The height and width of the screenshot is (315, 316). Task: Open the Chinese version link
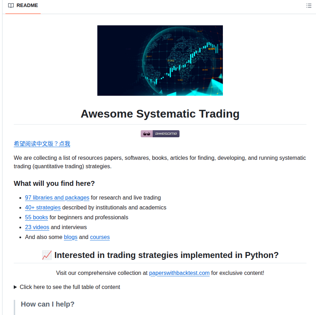[42, 144]
